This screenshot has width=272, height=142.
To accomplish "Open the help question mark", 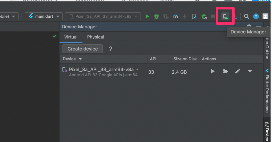I will (111, 49).
